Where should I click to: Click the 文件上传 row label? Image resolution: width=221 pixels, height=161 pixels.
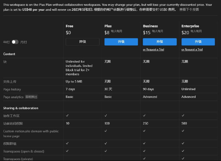pyautogui.click(x=10, y=82)
